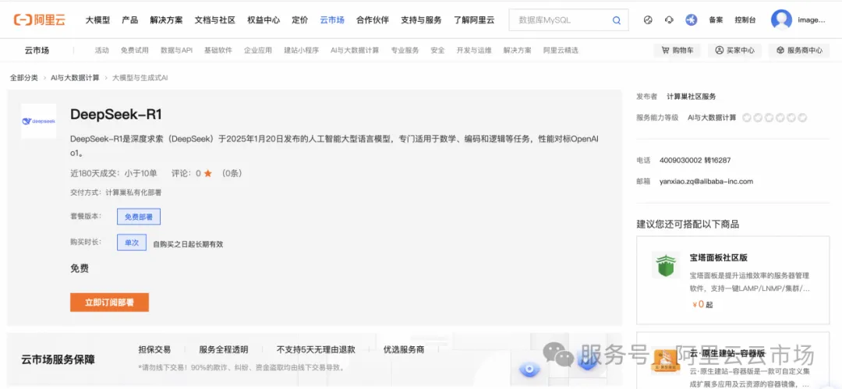Open the 权益中心 menu

click(264, 20)
